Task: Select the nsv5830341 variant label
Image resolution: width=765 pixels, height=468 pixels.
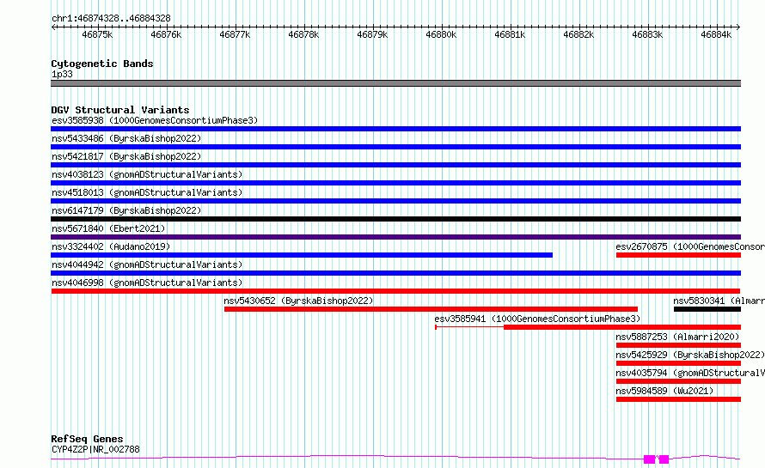Action: point(719,301)
